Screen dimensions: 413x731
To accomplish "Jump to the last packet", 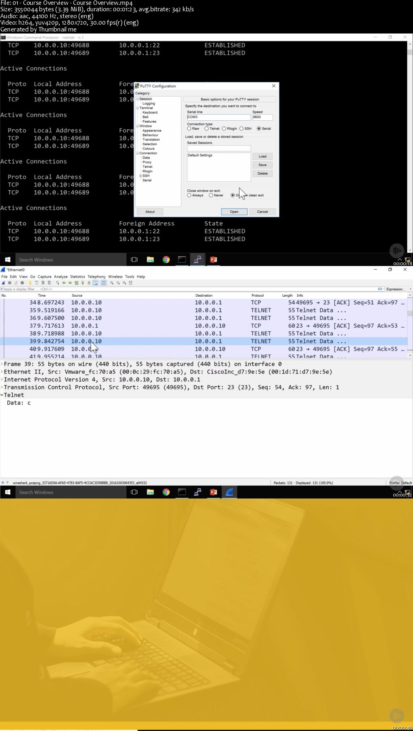I will point(89,283).
